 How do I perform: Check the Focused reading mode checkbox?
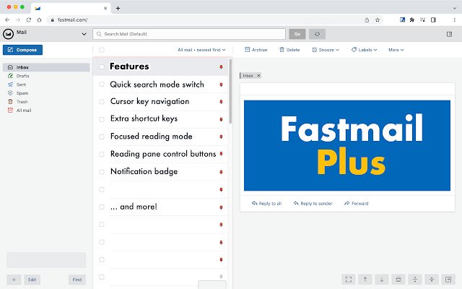[x=102, y=137]
